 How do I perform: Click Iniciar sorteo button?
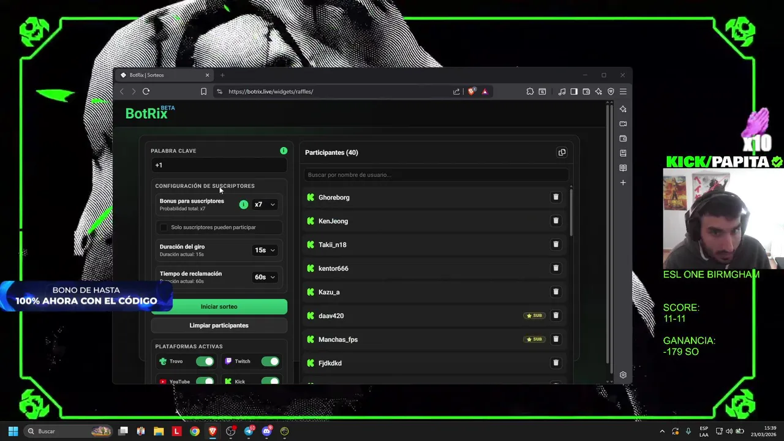(x=219, y=306)
